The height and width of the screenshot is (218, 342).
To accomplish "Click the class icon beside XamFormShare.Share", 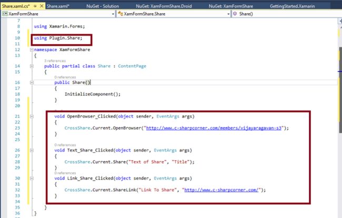I will click(x=120, y=14).
